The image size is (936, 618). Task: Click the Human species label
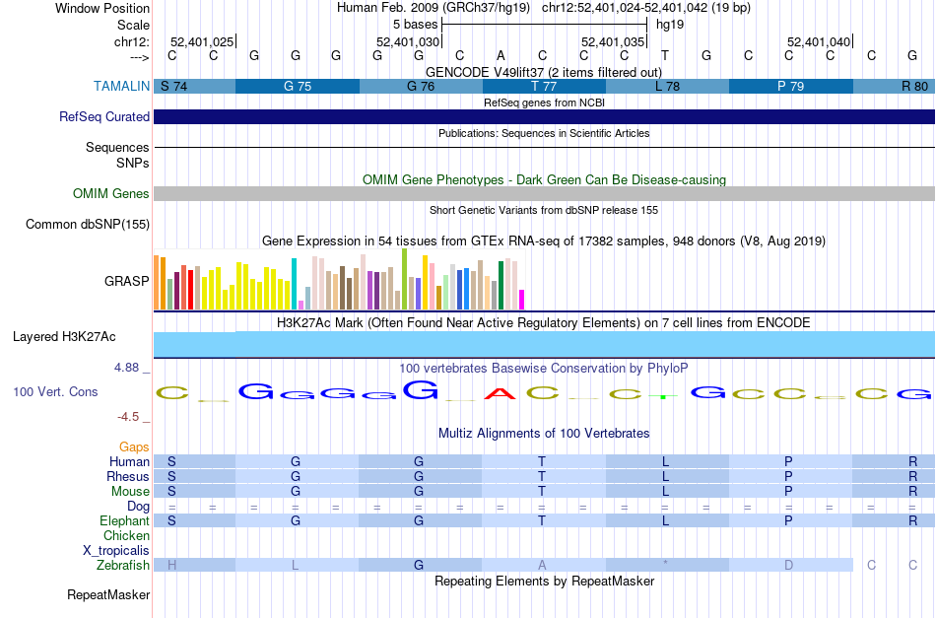(x=129, y=461)
